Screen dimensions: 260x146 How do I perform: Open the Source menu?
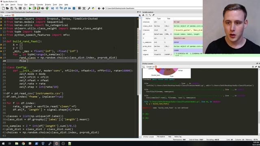[x=20, y=4]
